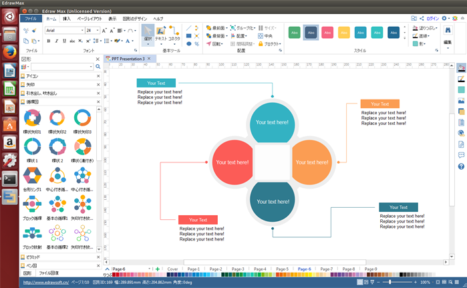The width and height of the screenshot is (467, 288).
Task: Switch to the Page-7 sheet tab
Action: pyautogui.click(x=326, y=269)
